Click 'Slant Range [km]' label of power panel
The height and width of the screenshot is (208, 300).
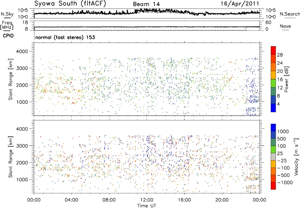click(x=10, y=79)
